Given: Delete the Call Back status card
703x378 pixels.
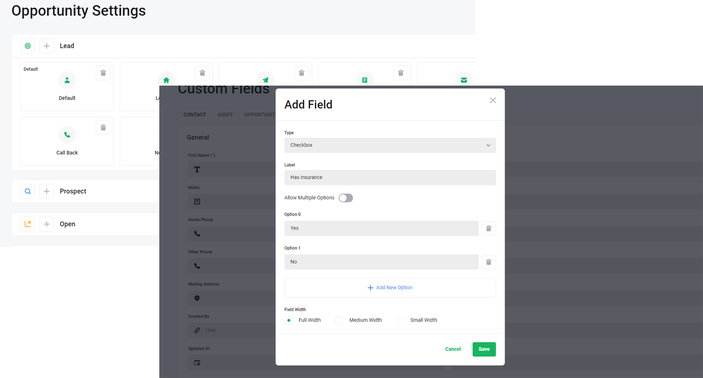Looking at the screenshot, I should 103,128.
